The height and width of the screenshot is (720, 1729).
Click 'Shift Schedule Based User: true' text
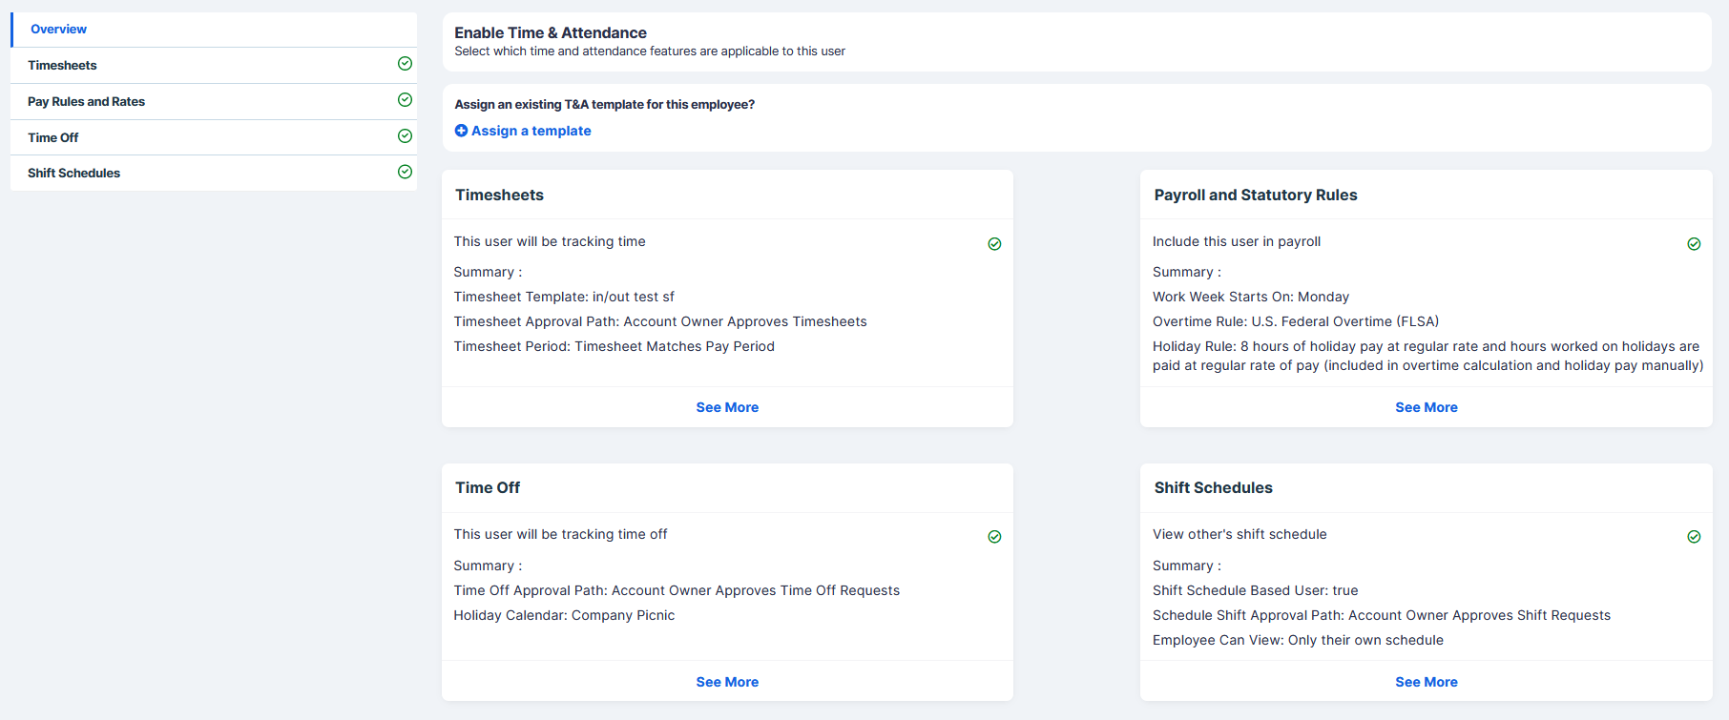[x=1256, y=590]
